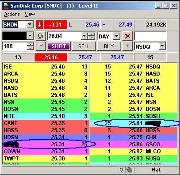Select the BOSX 25.45 bid row
The image size is (180, 175).
pos(46,109)
